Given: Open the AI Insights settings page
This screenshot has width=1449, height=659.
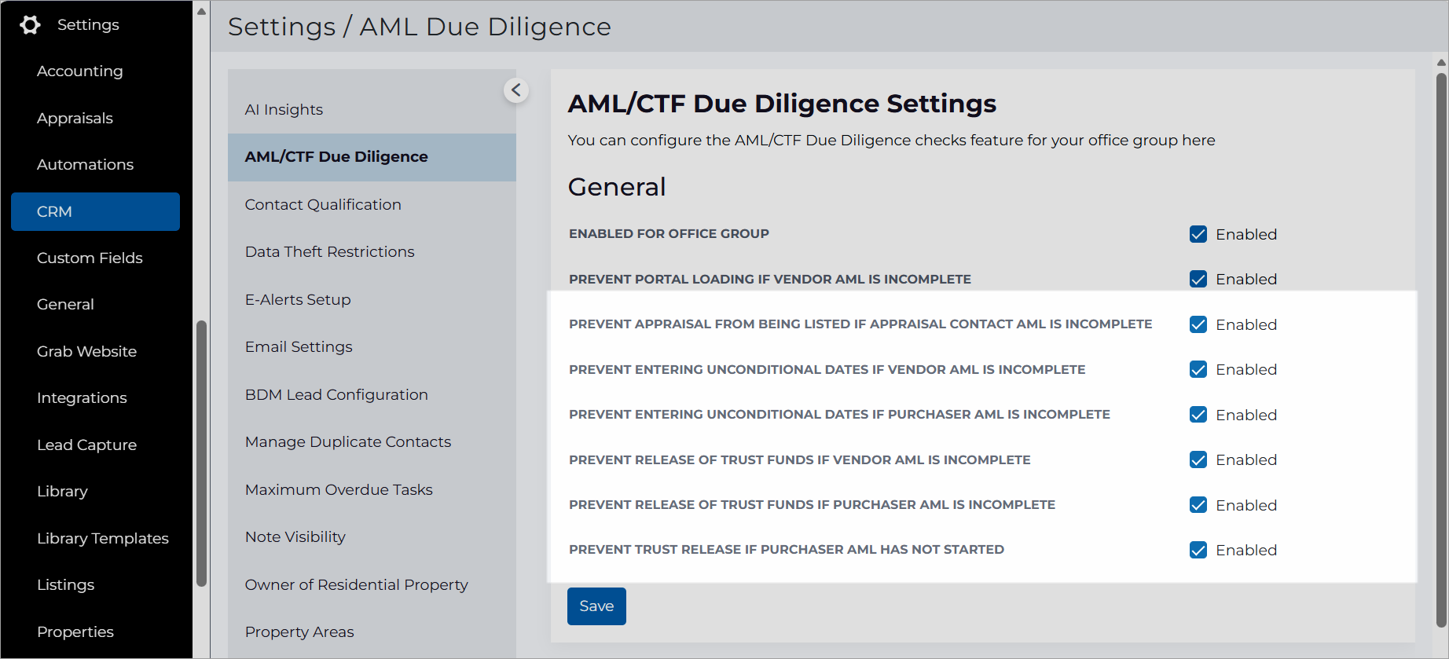Looking at the screenshot, I should point(284,110).
